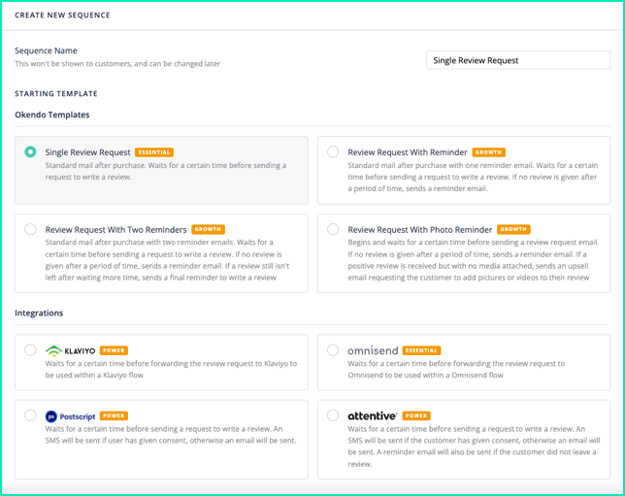Click the Growth badge on Photo Reminder template

coord(513,229)
